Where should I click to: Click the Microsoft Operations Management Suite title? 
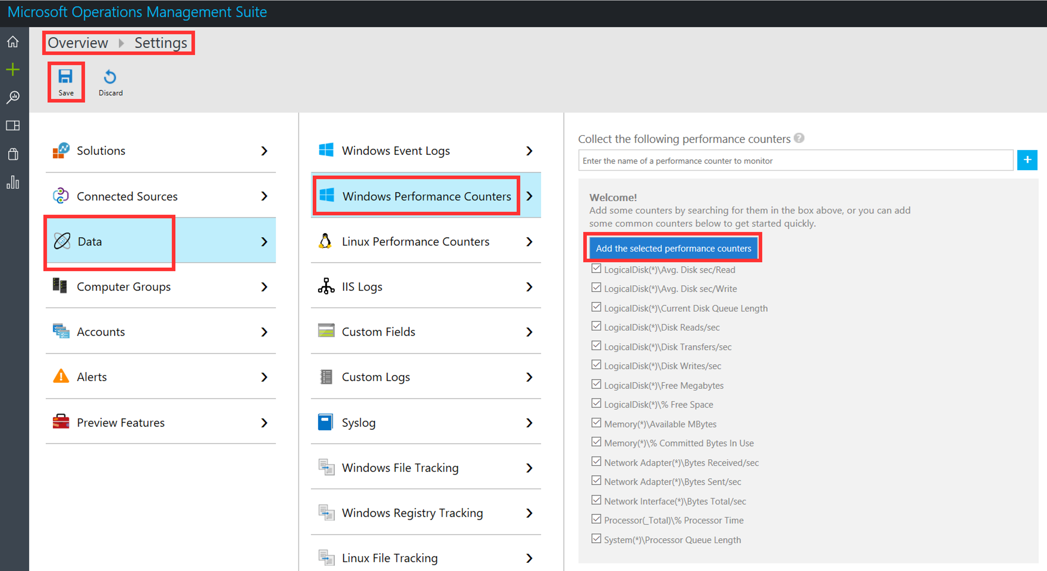(138, 12)
